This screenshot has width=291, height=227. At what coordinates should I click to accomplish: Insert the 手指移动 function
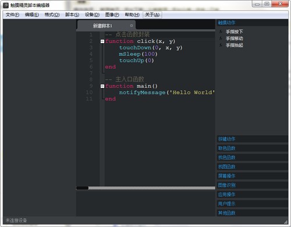(234, 38)
